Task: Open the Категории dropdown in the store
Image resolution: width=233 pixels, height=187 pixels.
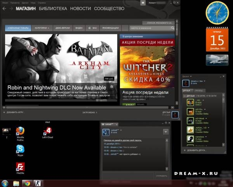Action: (42, 28)
